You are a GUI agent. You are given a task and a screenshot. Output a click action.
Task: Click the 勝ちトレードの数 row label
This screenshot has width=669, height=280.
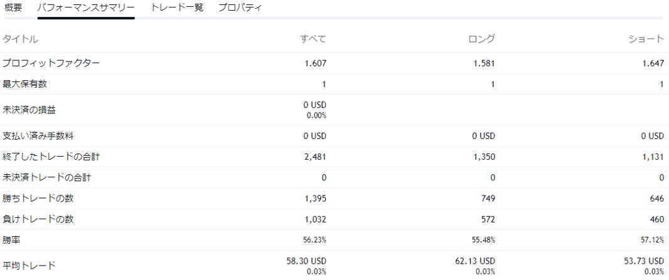[x=38, y=199]
